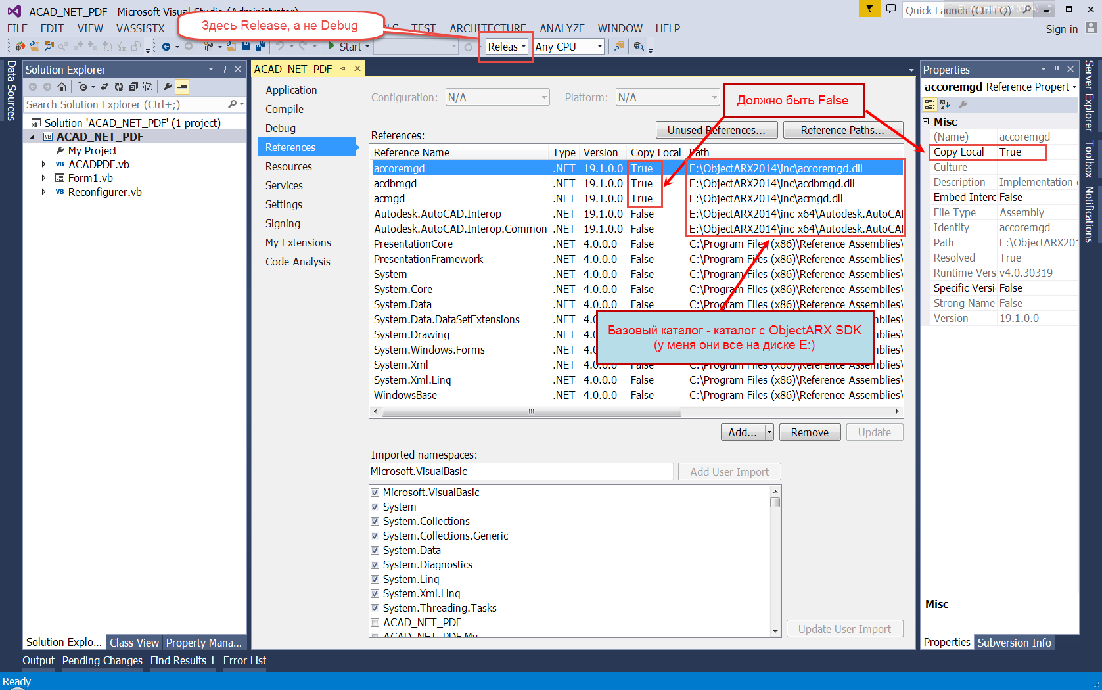Click the references list horizontal scrollbar thumb

pyautogui.click(x=531, y=412)
